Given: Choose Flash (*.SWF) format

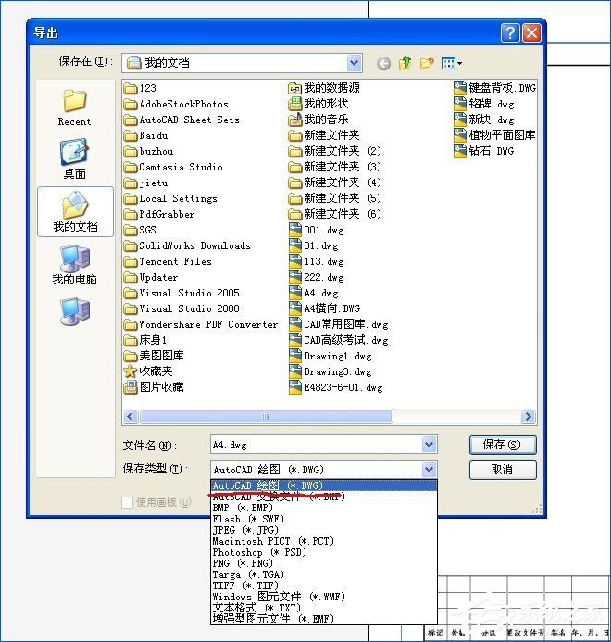Looking at the screenshot, I should pyautogui.click(x=324, y=519).
